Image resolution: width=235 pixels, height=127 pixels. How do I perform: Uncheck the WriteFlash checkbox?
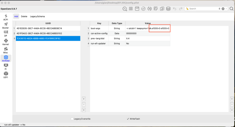pos(128,119)
